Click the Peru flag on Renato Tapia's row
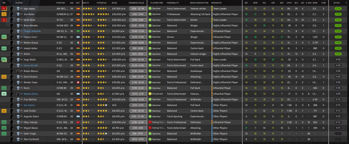349x144 pixels. point(78,83)
